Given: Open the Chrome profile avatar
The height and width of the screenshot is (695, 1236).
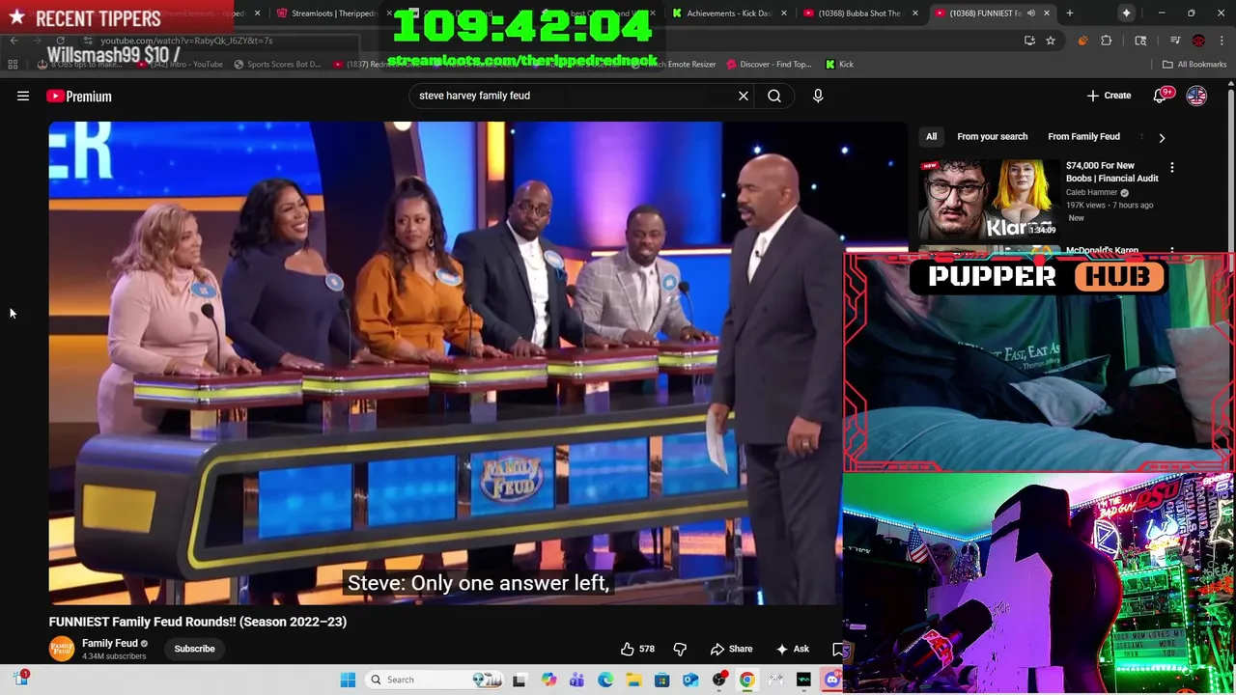Looking at the screenshot, I should tap(1198, 41).
